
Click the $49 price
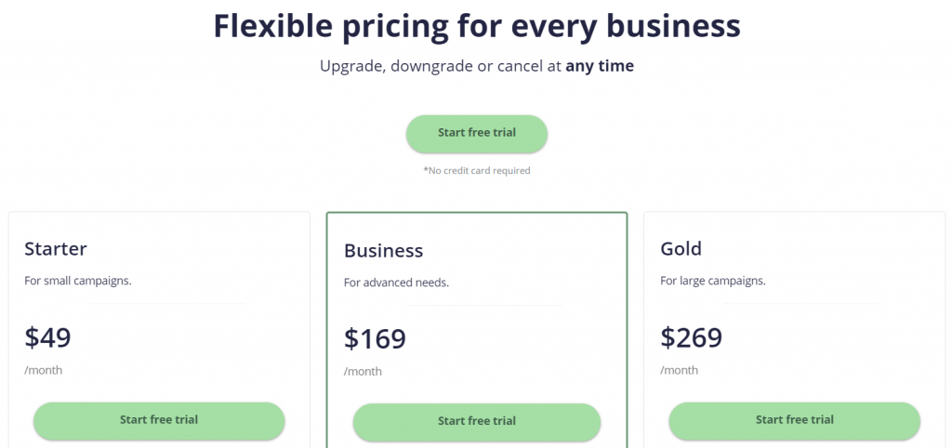point(47,336)
